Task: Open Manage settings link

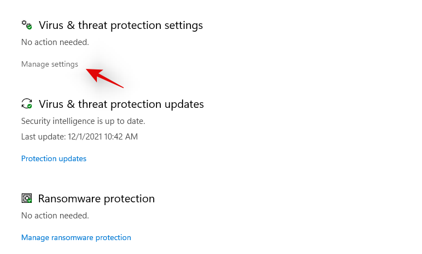Action: coord(50,64)
